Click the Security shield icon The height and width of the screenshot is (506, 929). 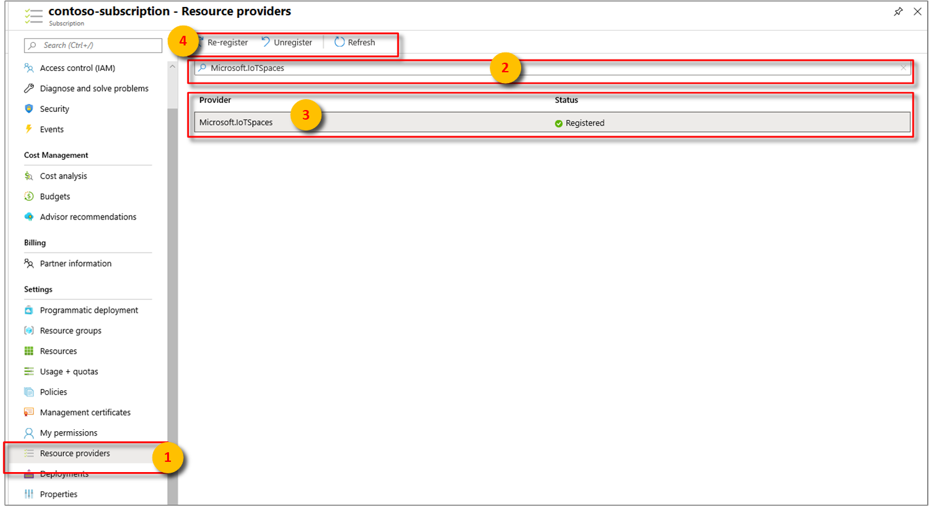[29, 109]
